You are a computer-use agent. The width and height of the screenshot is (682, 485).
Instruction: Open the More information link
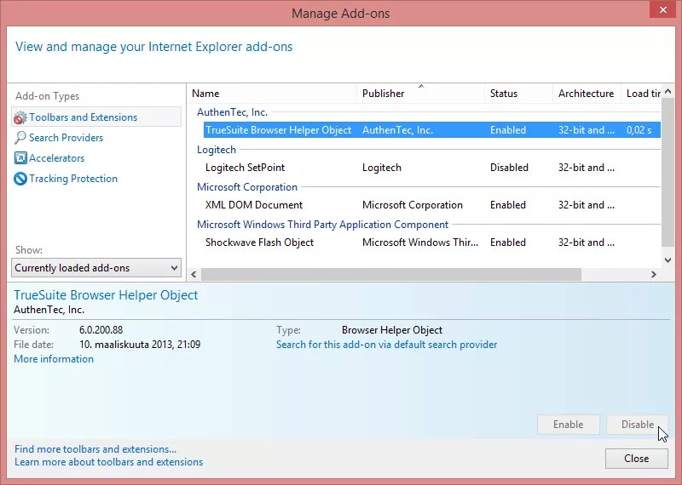54,359
